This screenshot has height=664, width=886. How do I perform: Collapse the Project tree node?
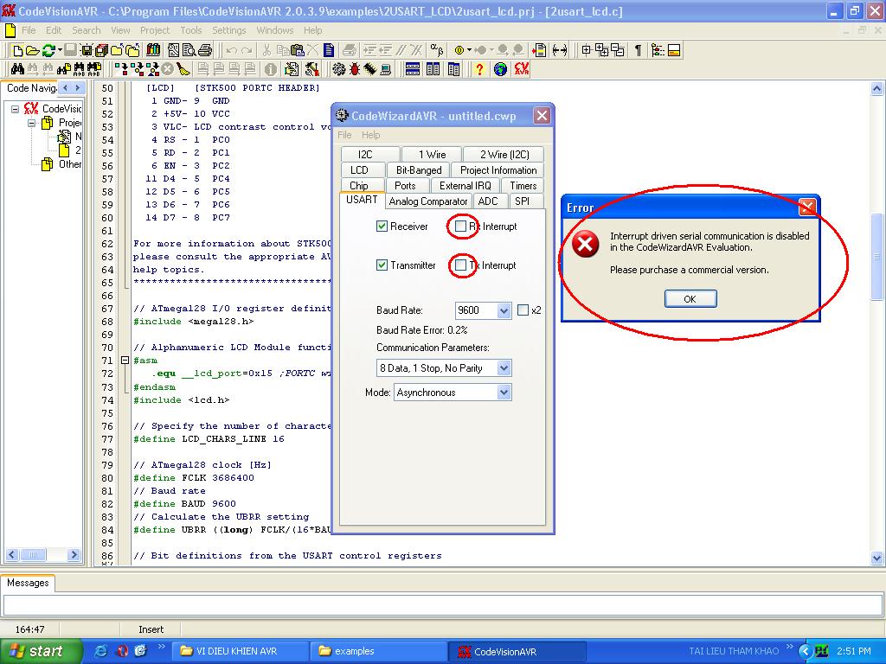[32, 123]
